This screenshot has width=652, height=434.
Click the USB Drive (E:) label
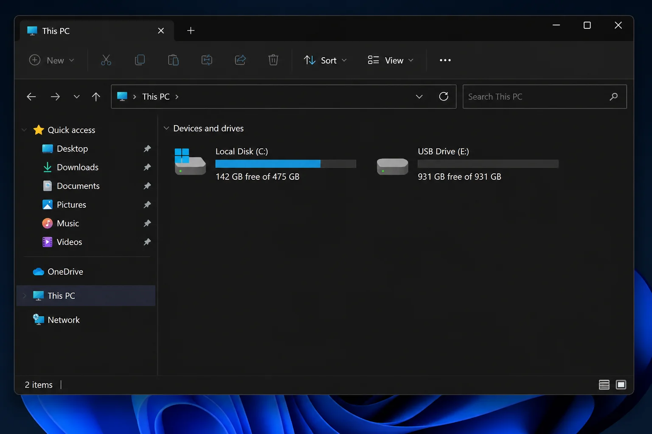pos(443,151)
